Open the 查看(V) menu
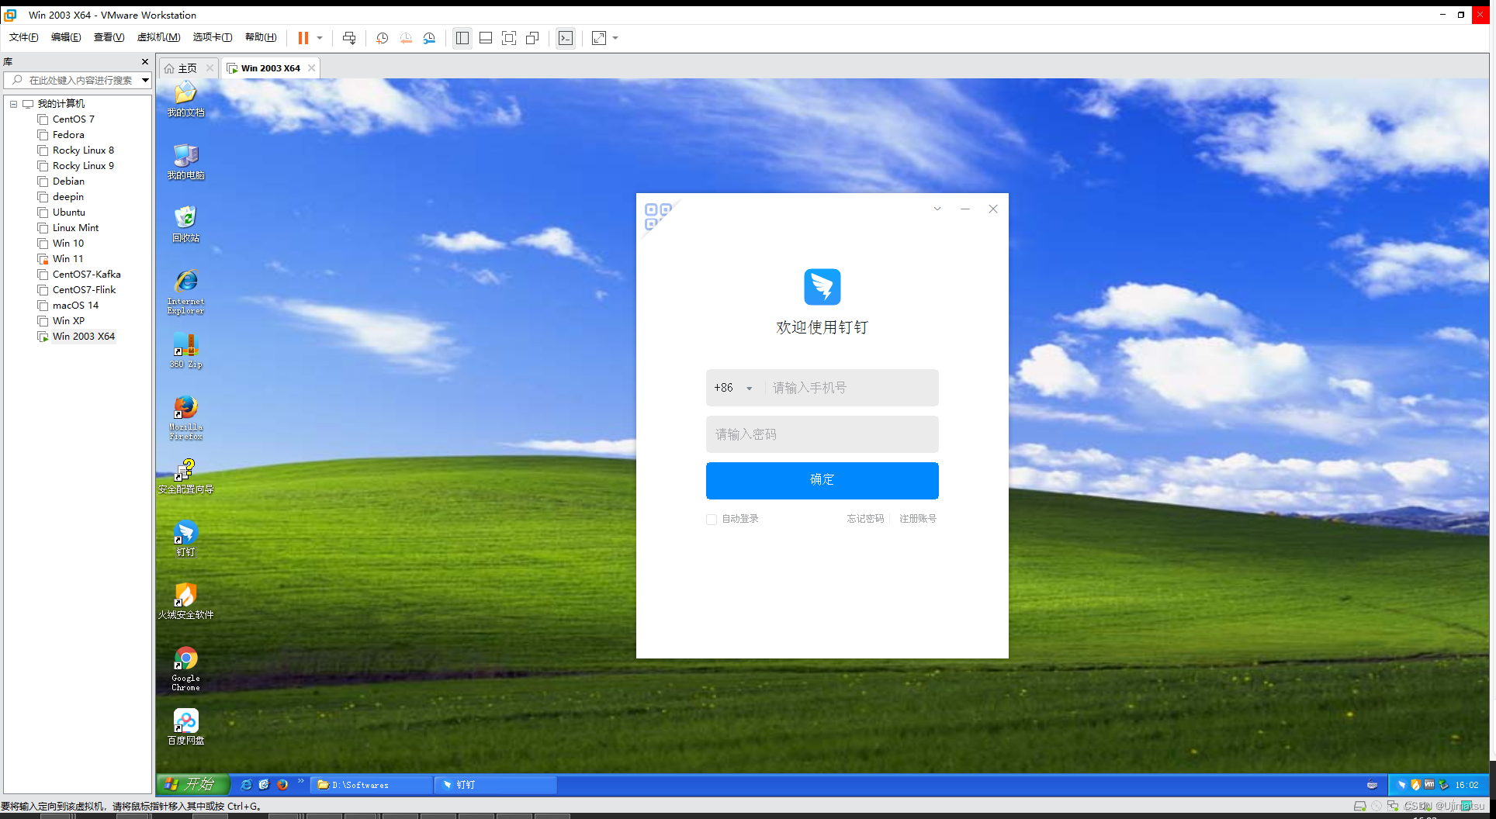1496x819 pixels. tap(109, 37)
